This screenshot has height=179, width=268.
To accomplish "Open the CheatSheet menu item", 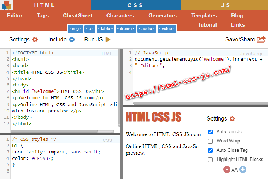I will (77, 16).
